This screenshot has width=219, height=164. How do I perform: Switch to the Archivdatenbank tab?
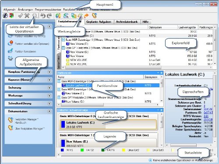coord(127,22)
